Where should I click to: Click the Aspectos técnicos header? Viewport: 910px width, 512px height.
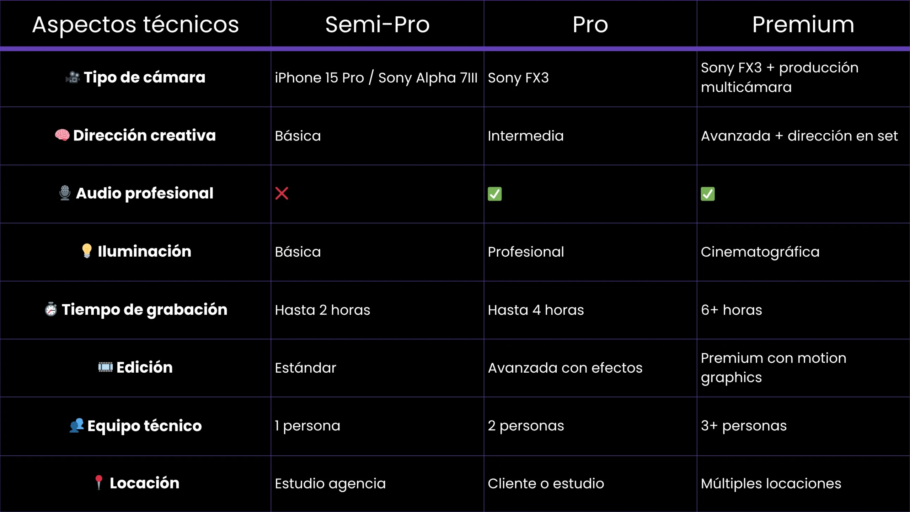pos(135,24)
